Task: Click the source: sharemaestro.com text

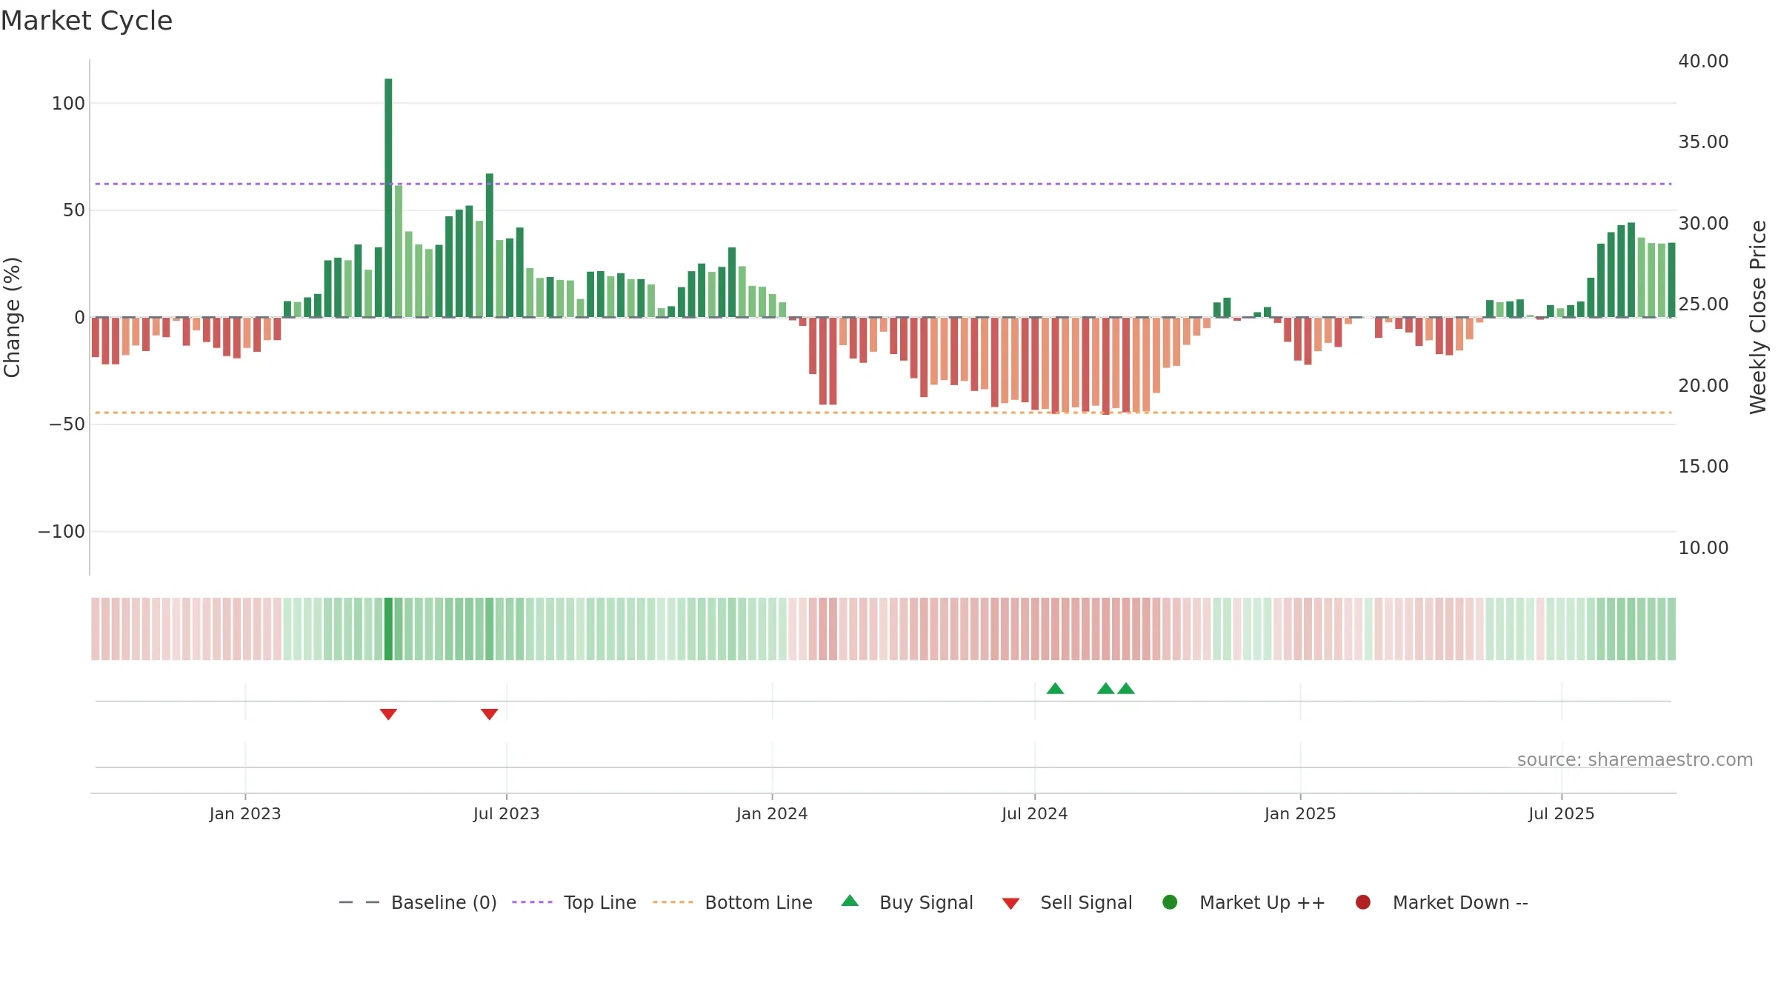Action: pyautogui.click(x=1635, y=760)
